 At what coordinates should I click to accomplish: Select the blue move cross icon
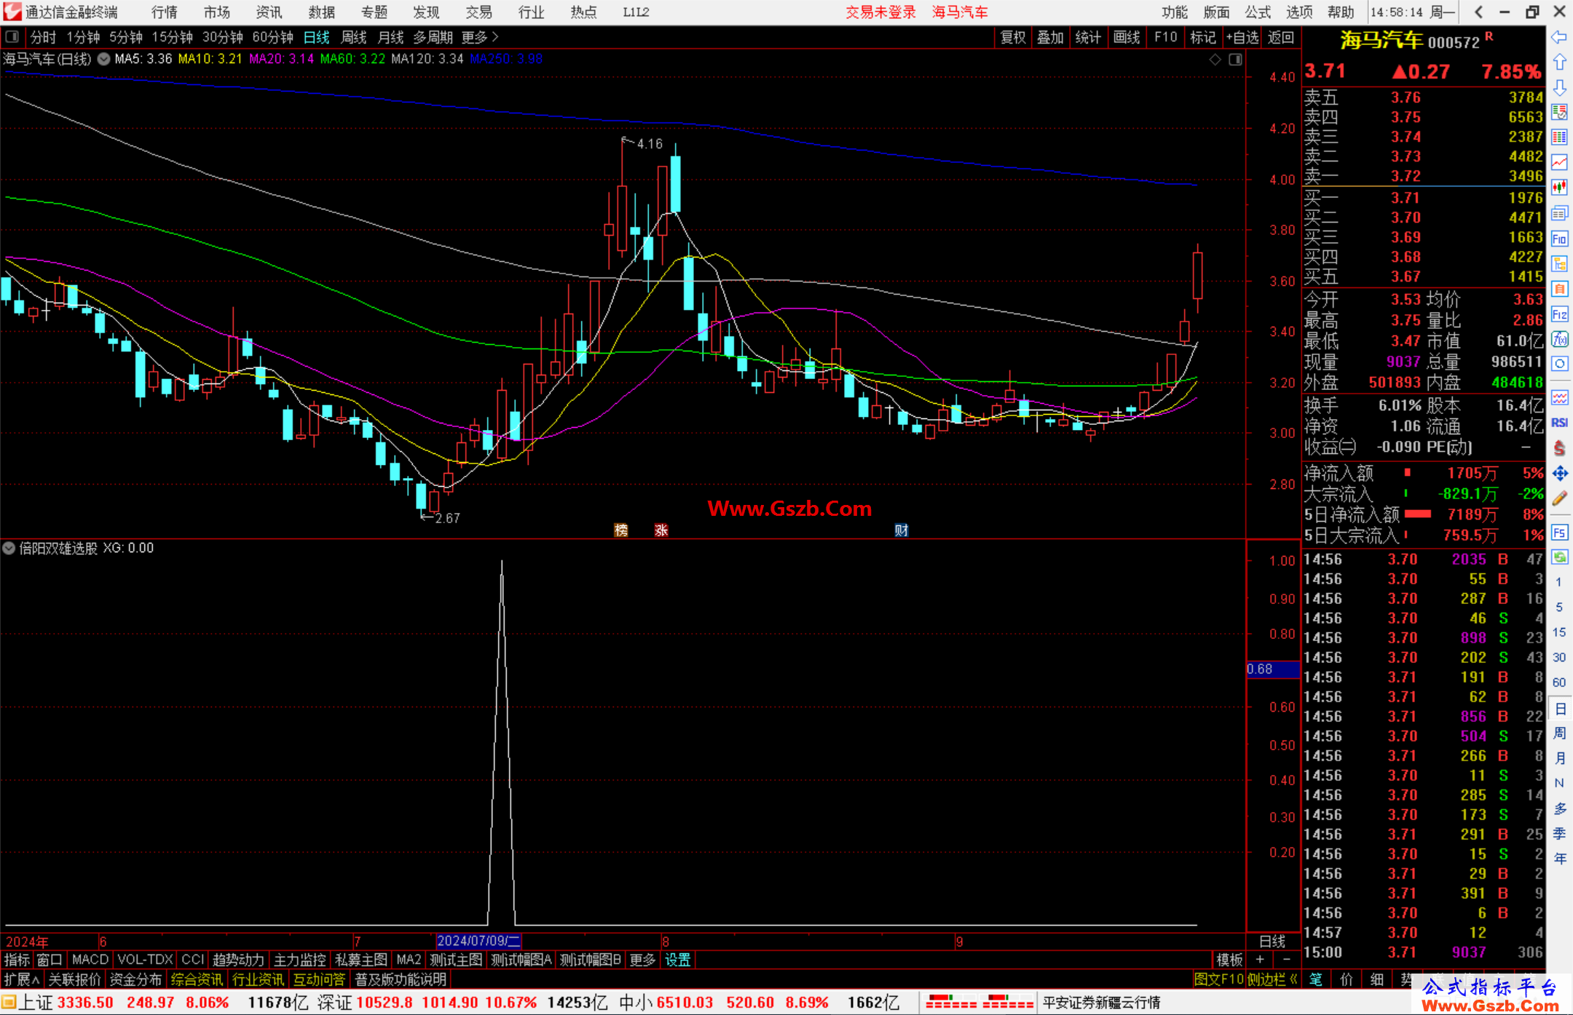tap(1559, 474)
